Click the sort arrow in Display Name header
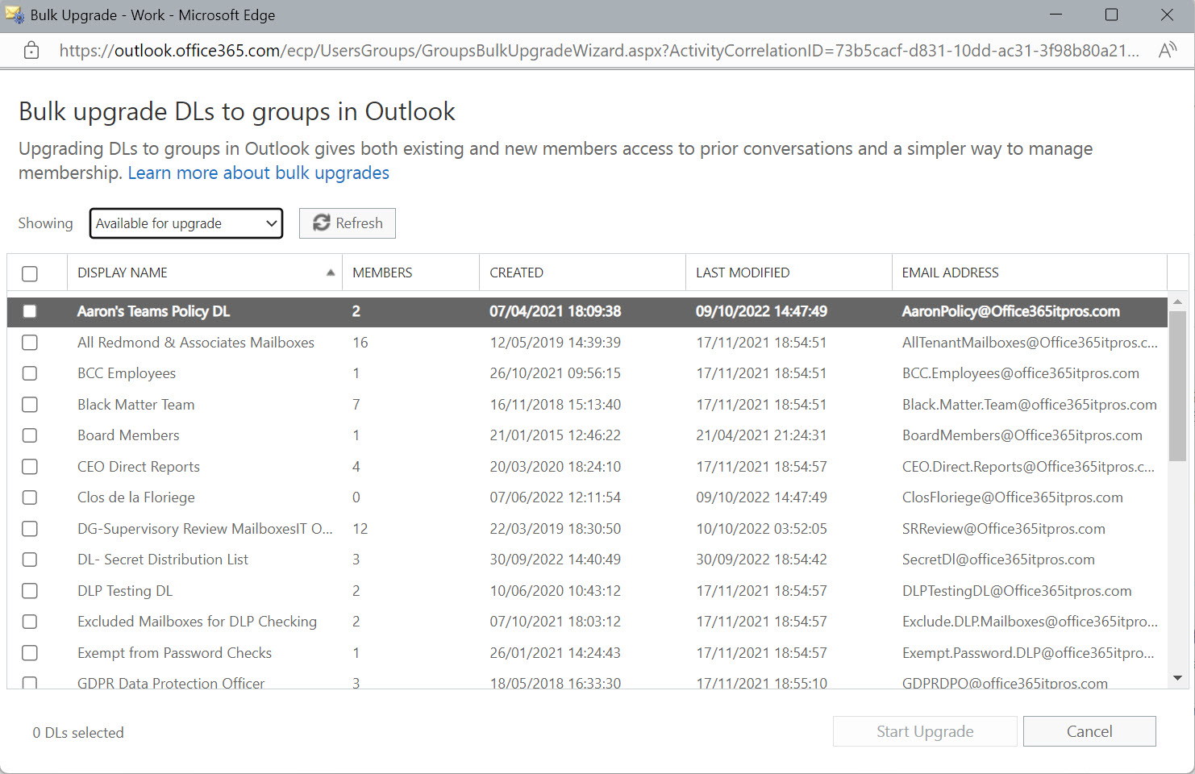Image resolution: width=1195 pixels, height=774 pixels. [331, 273]
